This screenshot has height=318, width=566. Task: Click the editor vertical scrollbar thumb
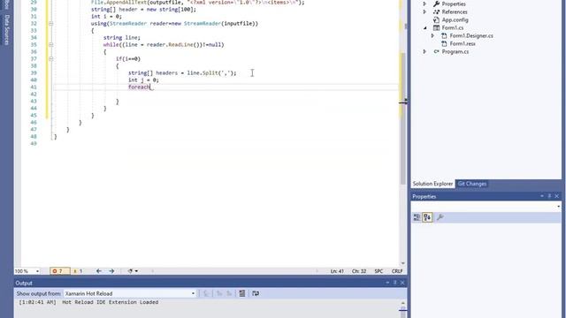(x=403, y=119)
